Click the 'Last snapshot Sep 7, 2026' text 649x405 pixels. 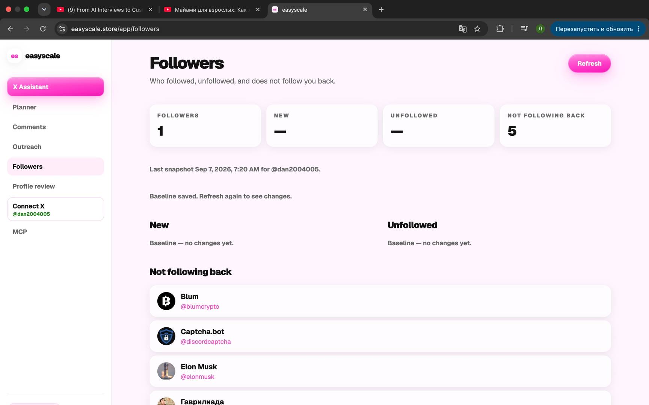coord(235,169)
